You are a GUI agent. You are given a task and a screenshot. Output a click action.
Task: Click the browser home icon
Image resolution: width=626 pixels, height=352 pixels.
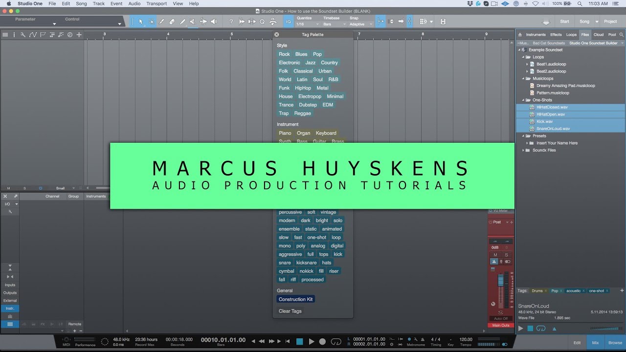click(x=520, y=35)
